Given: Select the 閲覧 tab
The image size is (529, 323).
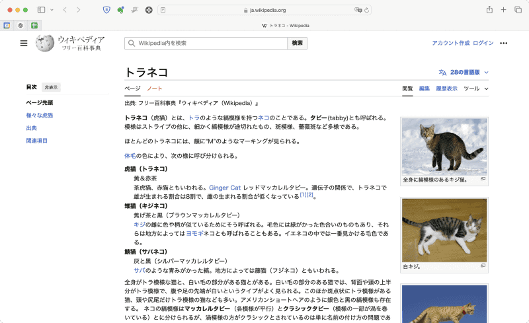Looking at the screenshot, I should (x=407, y=89).
